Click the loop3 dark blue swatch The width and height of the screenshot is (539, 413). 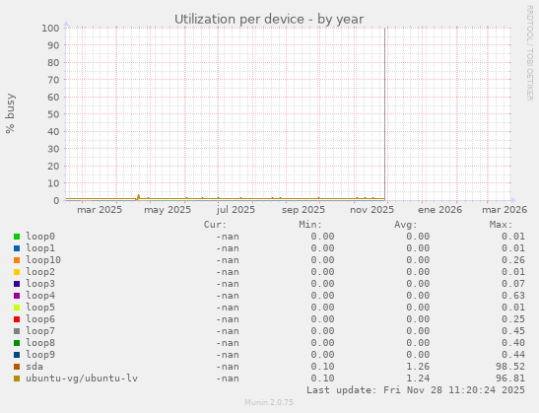point(17,284)
